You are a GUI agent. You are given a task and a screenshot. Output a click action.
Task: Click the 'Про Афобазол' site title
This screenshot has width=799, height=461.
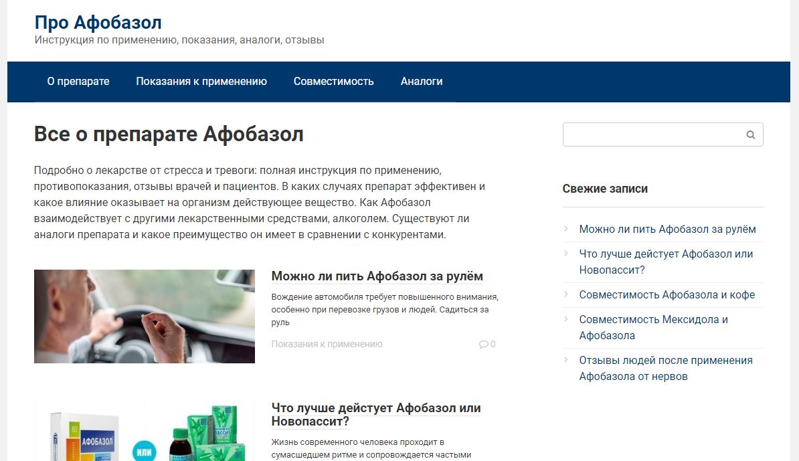98,22
